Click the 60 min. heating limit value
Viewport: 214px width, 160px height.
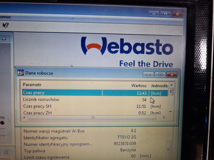click(133, 156)
